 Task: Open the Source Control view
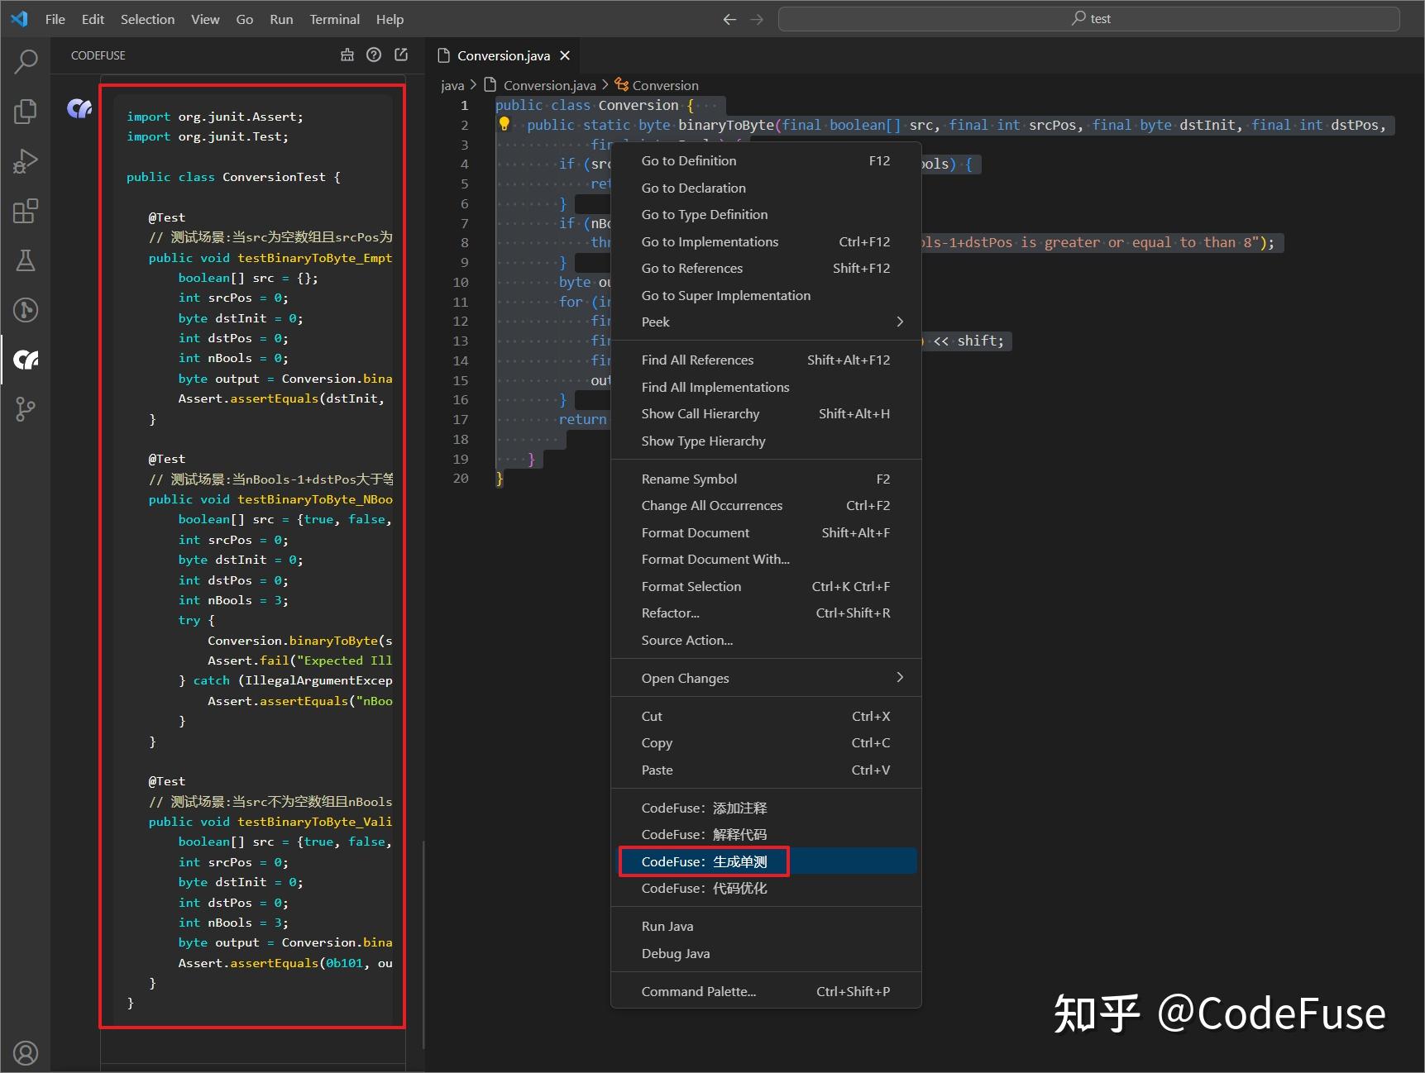(x=25, y=408)
